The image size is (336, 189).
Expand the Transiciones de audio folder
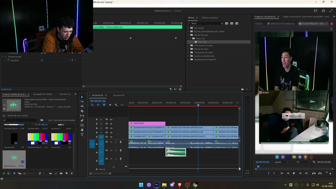coord(188,45)
